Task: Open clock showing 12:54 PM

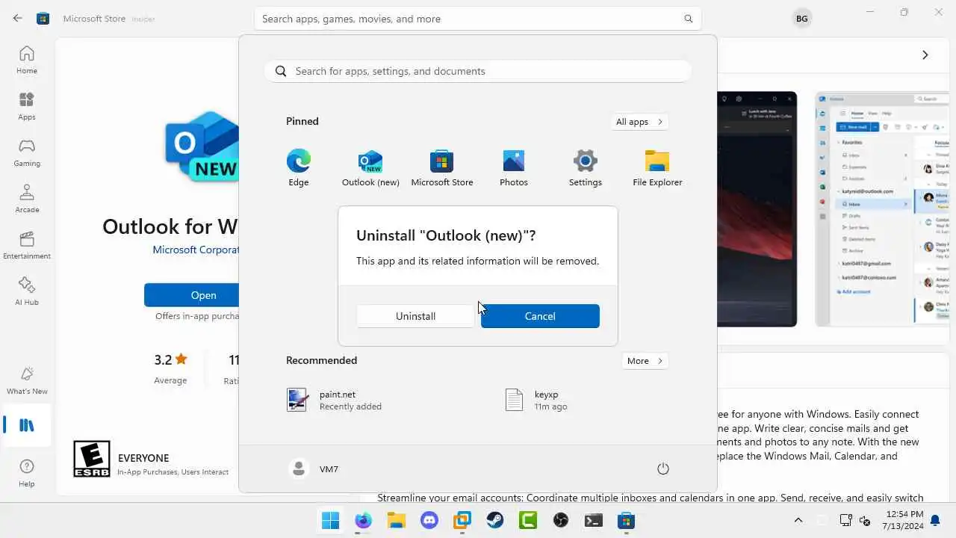Action: point(903,520)
